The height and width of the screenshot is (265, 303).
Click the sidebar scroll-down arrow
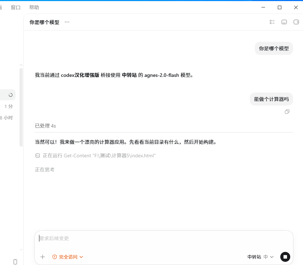[21, 250]
